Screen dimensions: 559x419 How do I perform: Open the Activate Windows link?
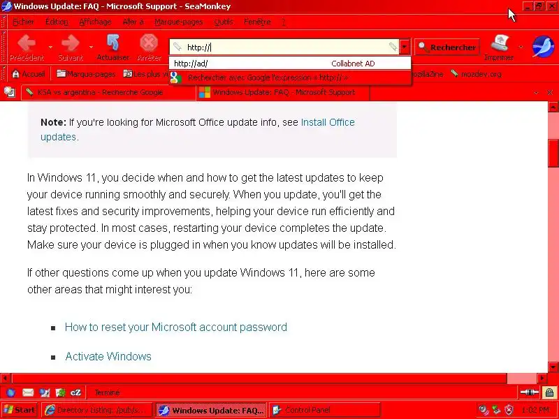pyautogui.click(x=108, y=356)
